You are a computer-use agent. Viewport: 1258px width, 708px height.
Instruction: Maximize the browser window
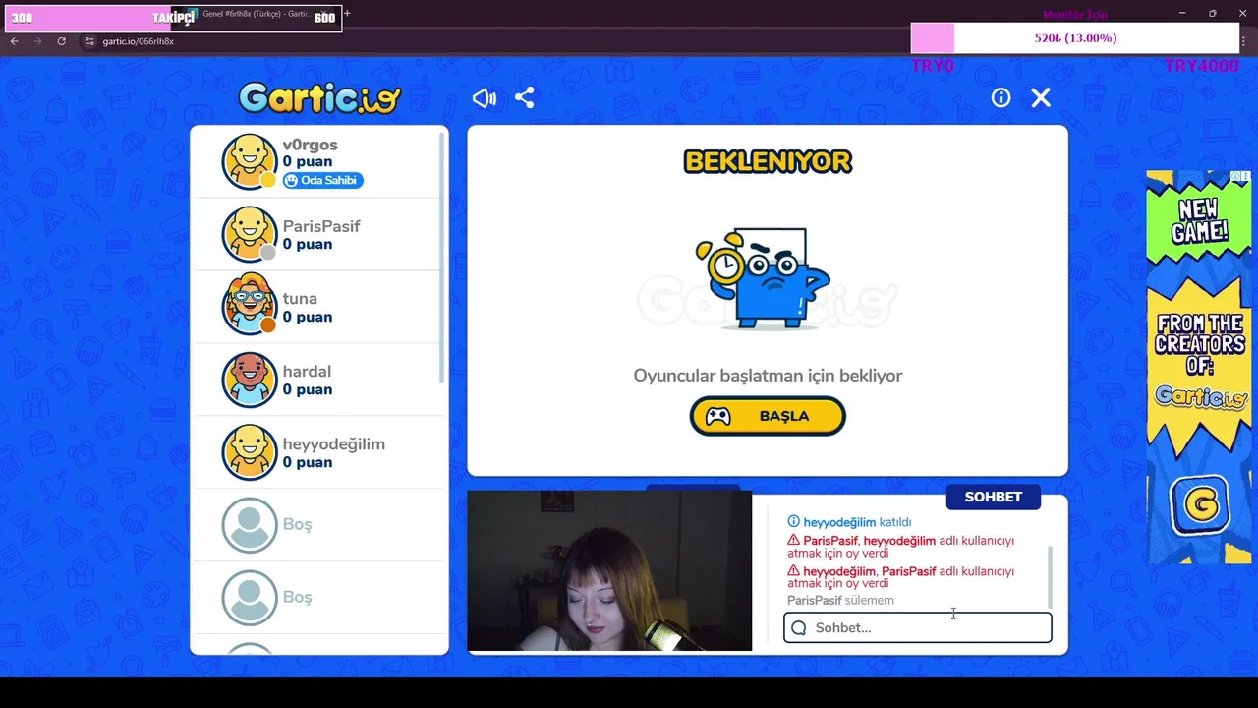[1212, 13]
